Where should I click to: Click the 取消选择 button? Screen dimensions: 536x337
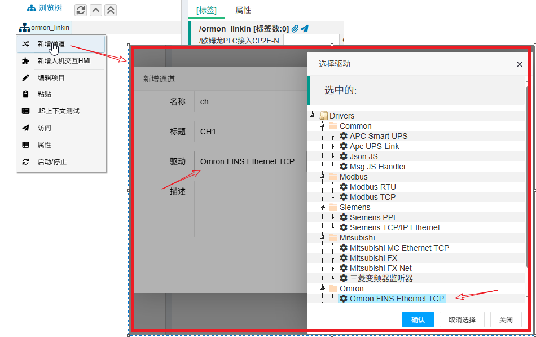pos(462,320)
